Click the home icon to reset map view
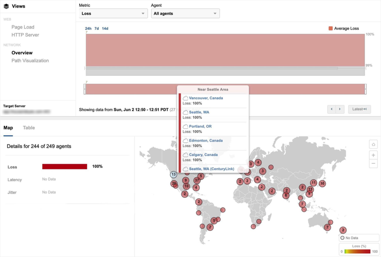Viewport: 381px width, 257px height. point(373,144)
